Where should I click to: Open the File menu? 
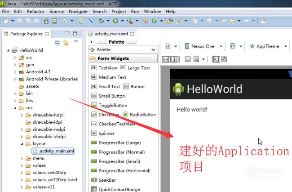(x=5, y=11)
